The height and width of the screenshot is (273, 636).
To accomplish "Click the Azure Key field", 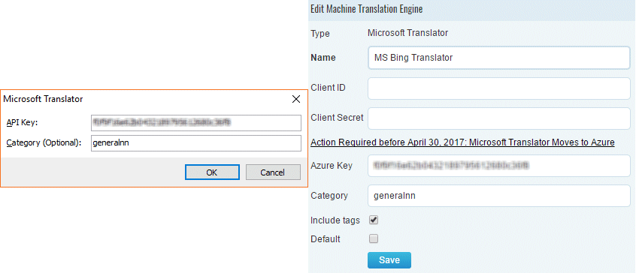I will pyautogui.click(x=499, y=166).
